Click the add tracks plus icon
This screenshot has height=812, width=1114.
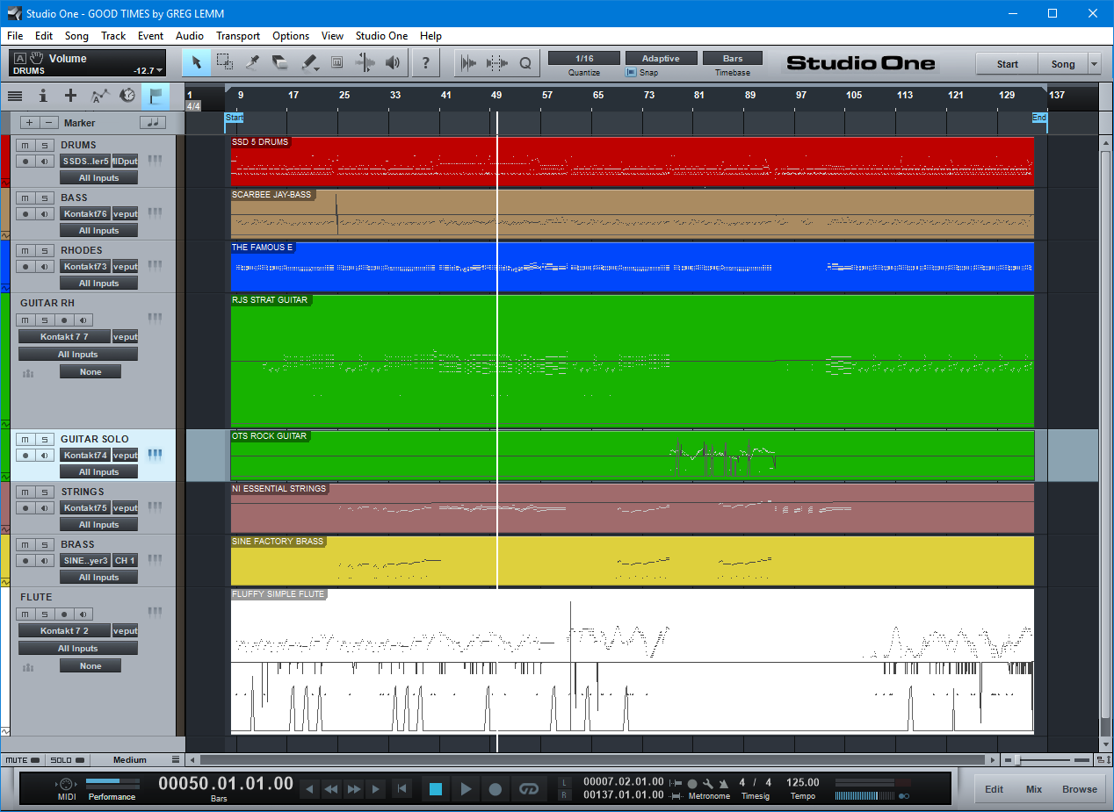pyautogui.click(x=70, y=96)
